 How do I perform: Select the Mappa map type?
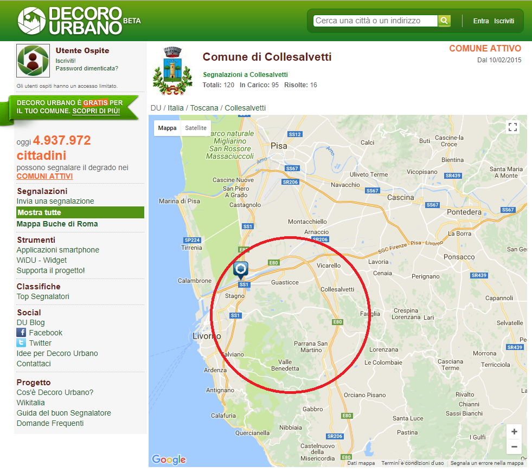click(x=168, y=128)
